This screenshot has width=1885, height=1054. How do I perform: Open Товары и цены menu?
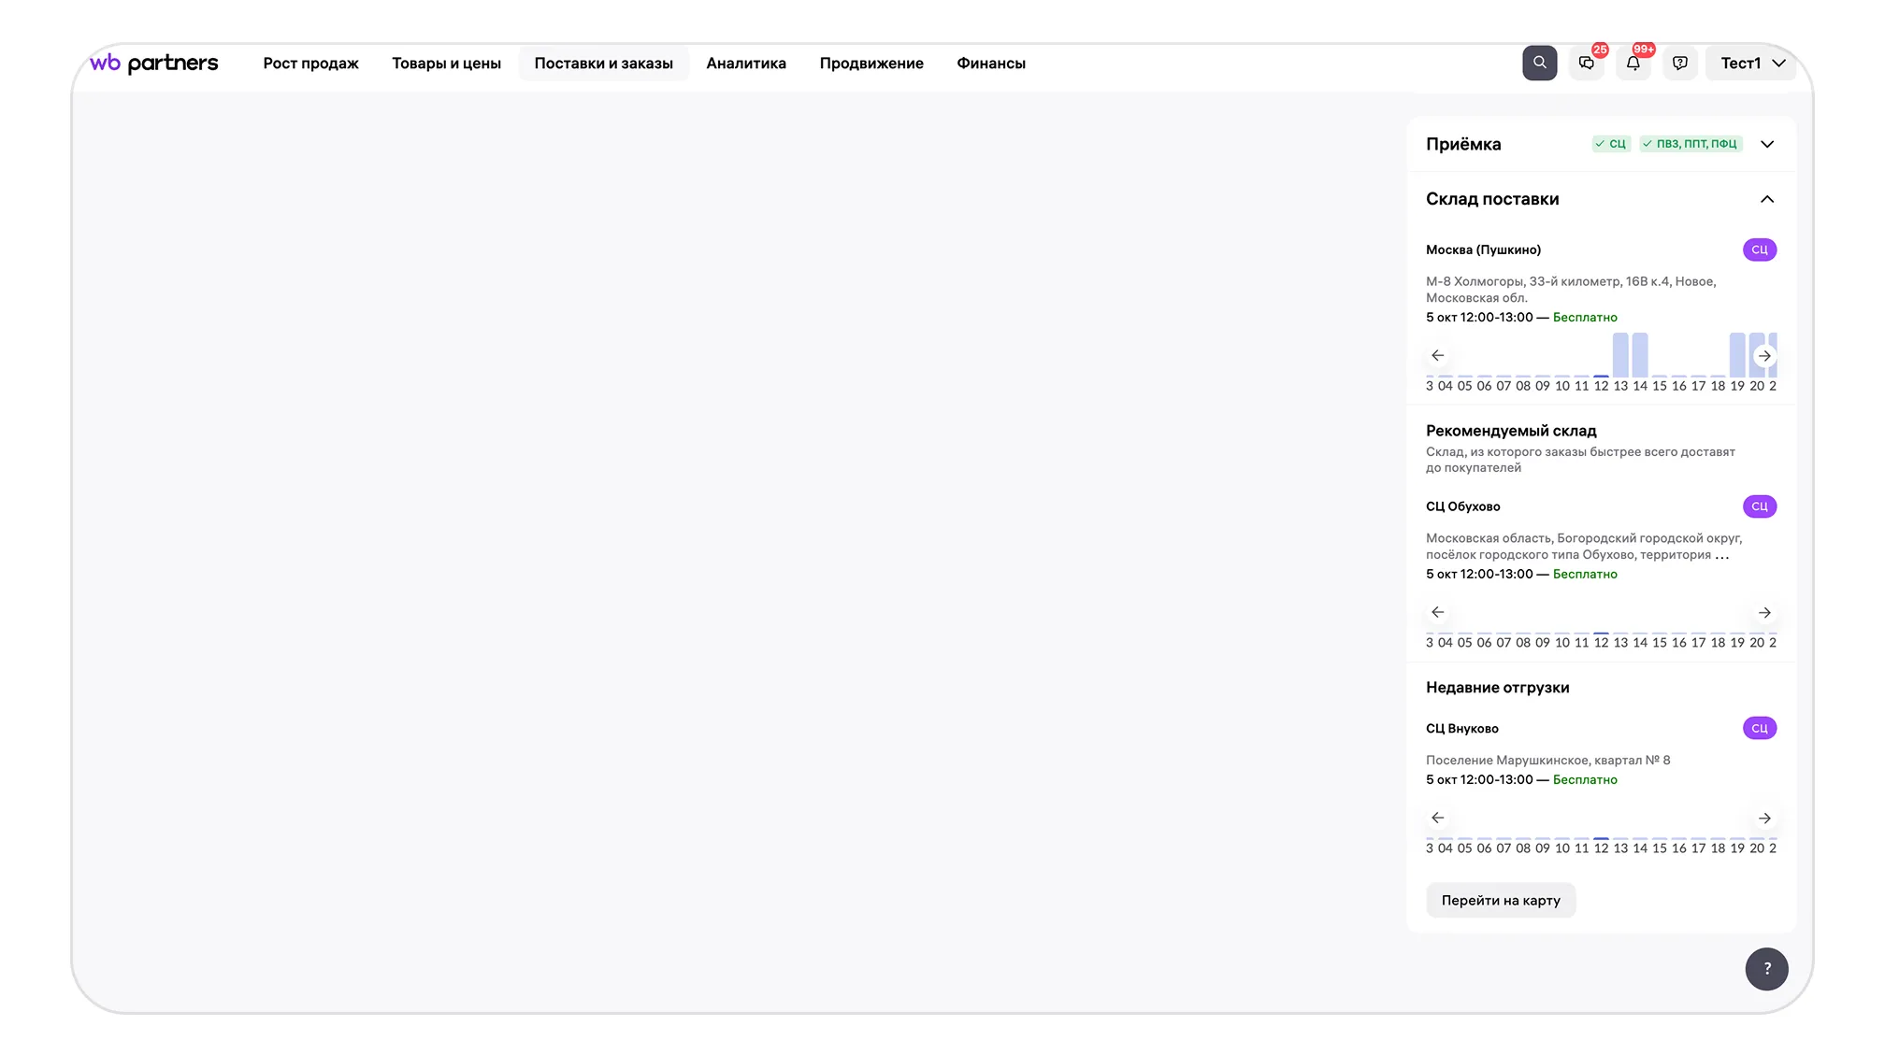446,64
